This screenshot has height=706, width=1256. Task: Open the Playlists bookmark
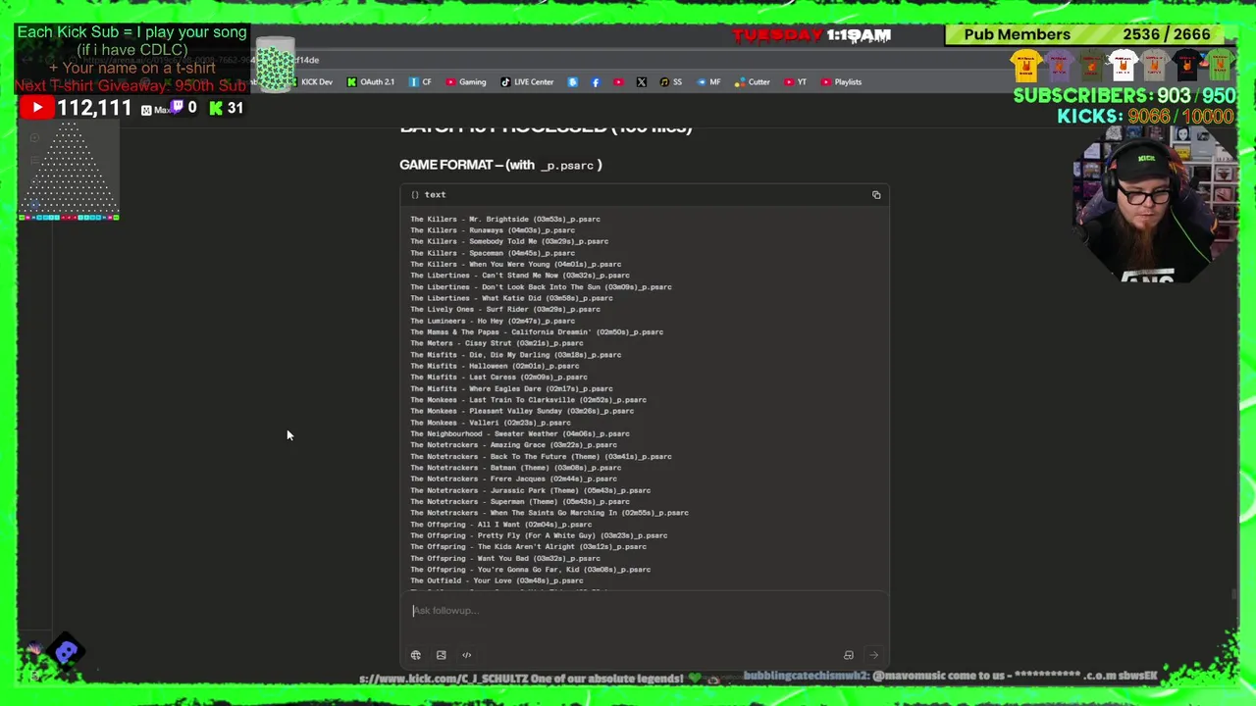(841, 82)
